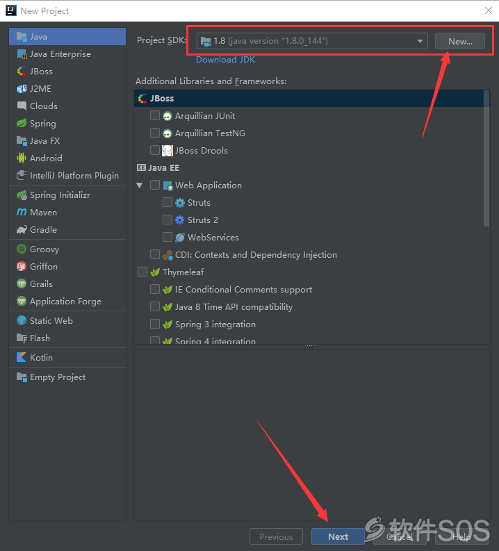Select the Spring Initializr icon
The height and width of the screenshot is (551, 499).
coord(22,195)
